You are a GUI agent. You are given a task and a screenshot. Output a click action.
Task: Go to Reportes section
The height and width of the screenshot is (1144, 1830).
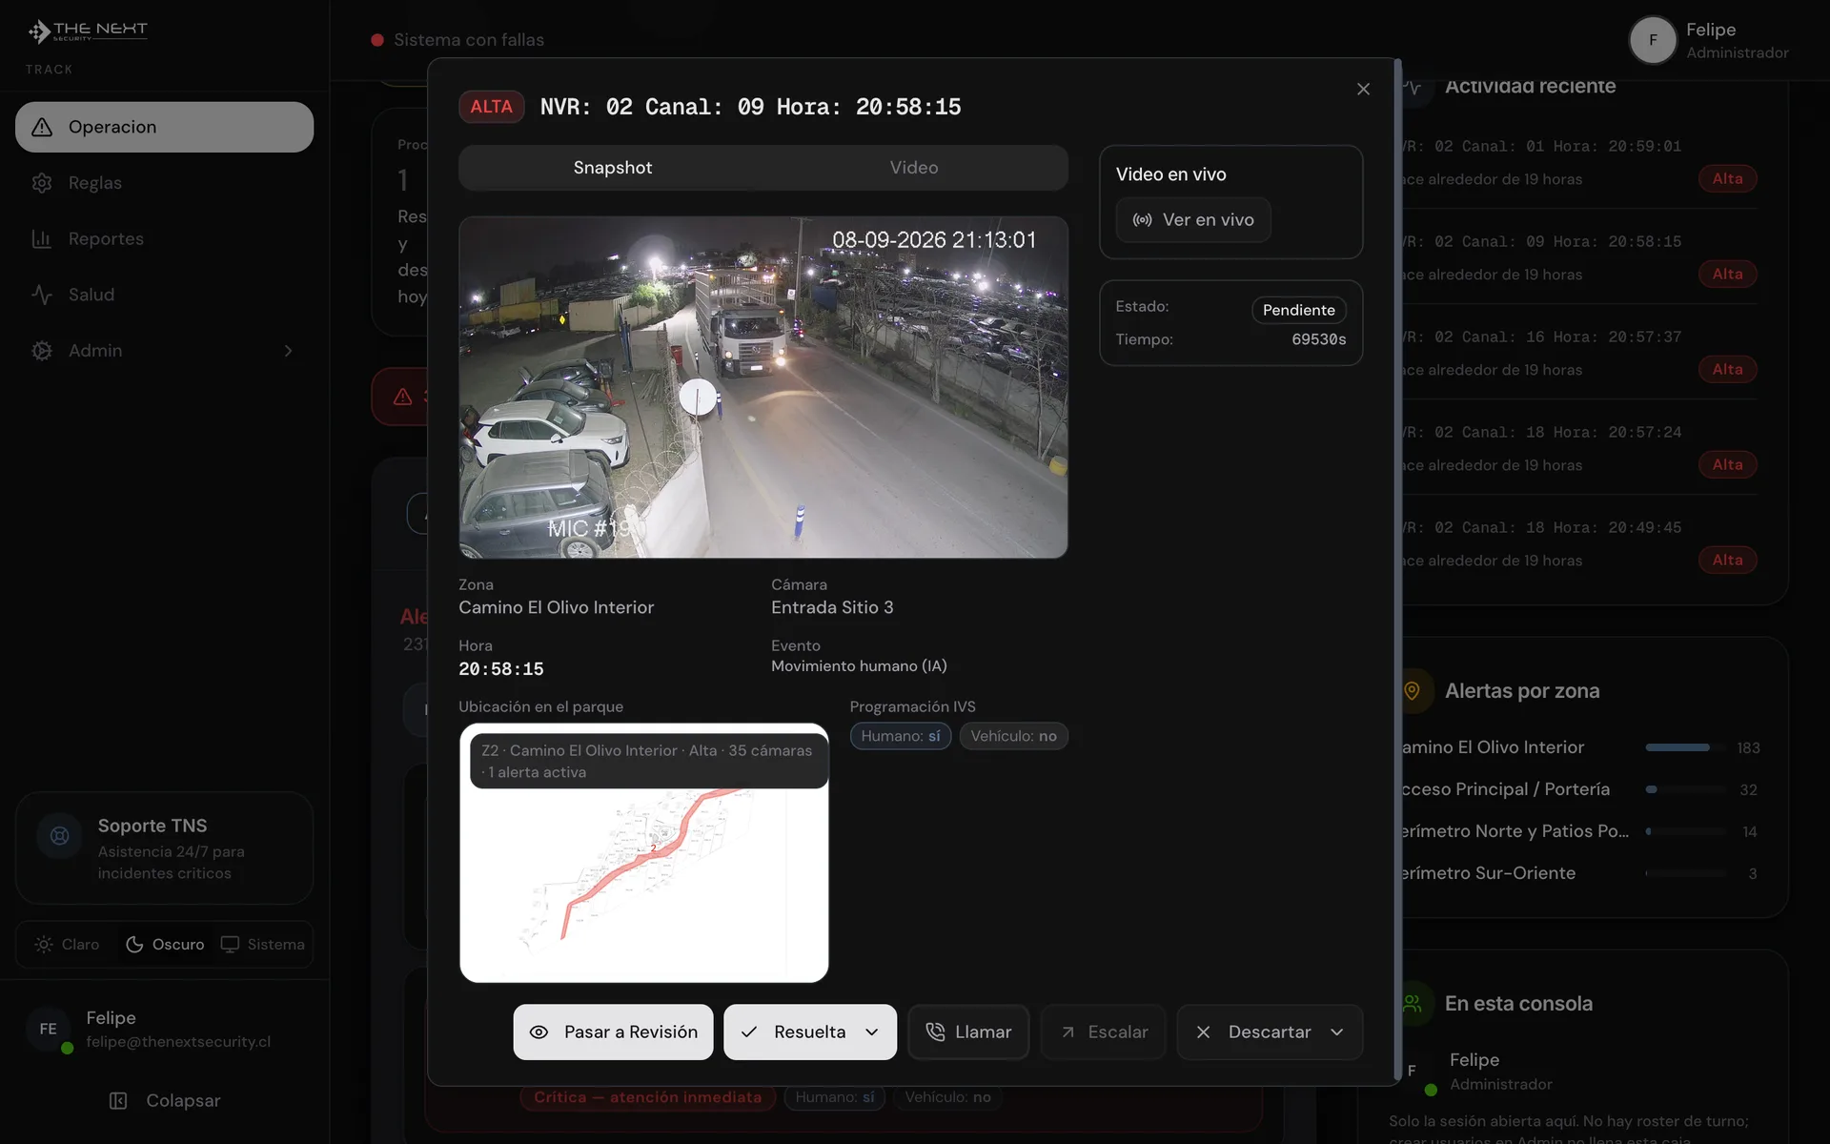pos(164,238)
